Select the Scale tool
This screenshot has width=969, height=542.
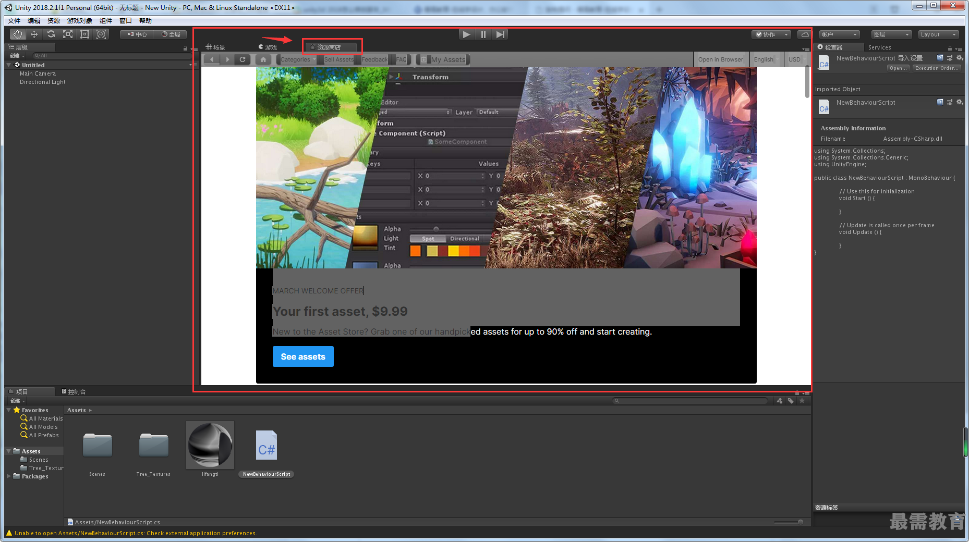(x=68, y=34)
